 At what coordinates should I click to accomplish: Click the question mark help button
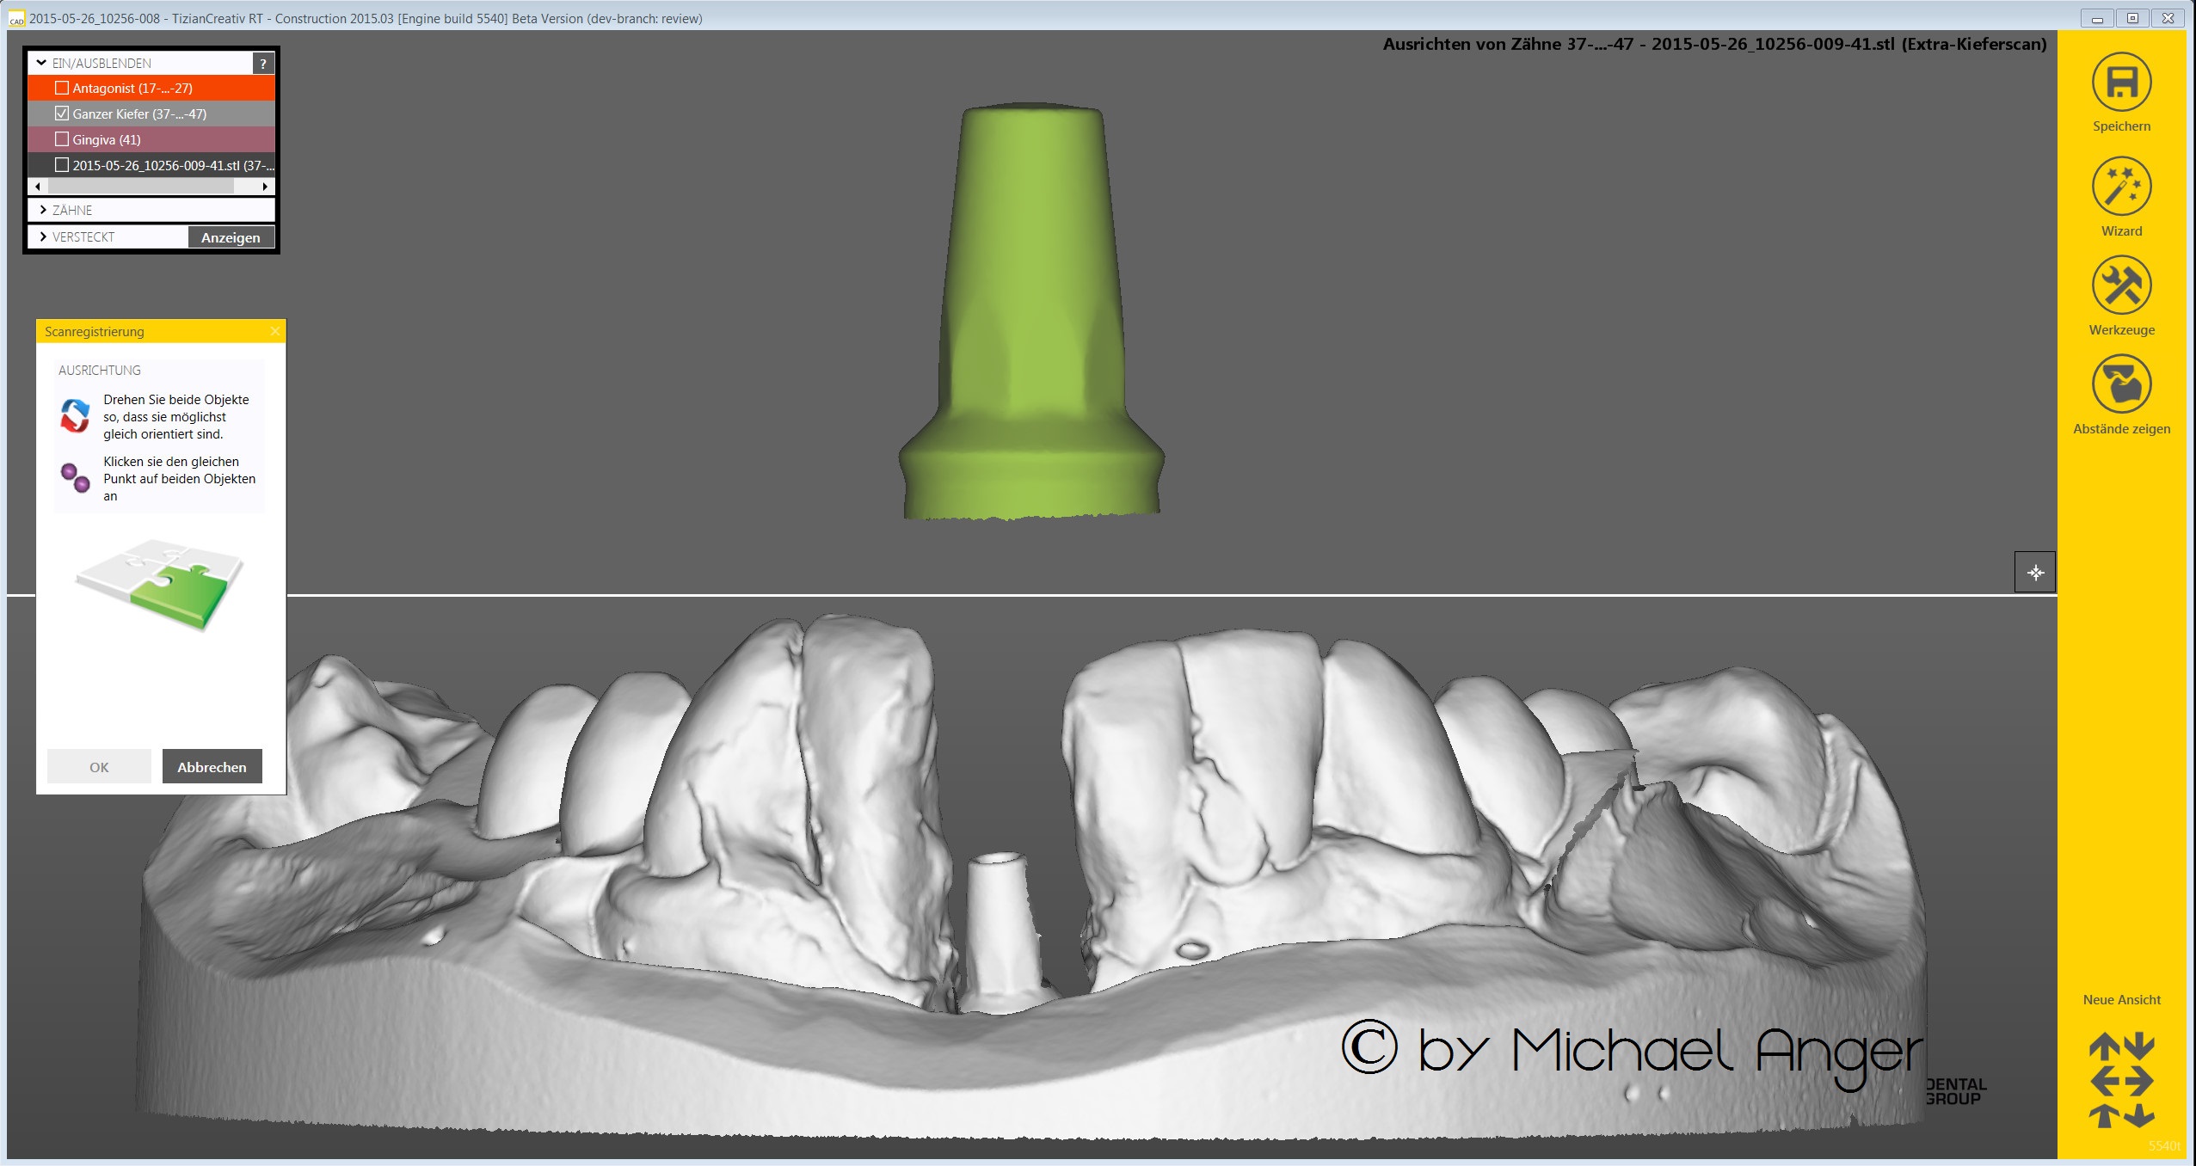point(263,64)
